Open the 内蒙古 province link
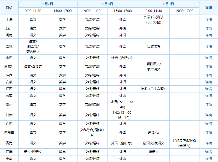Screen dimensions: 218x162 click(x=9, y=133)
